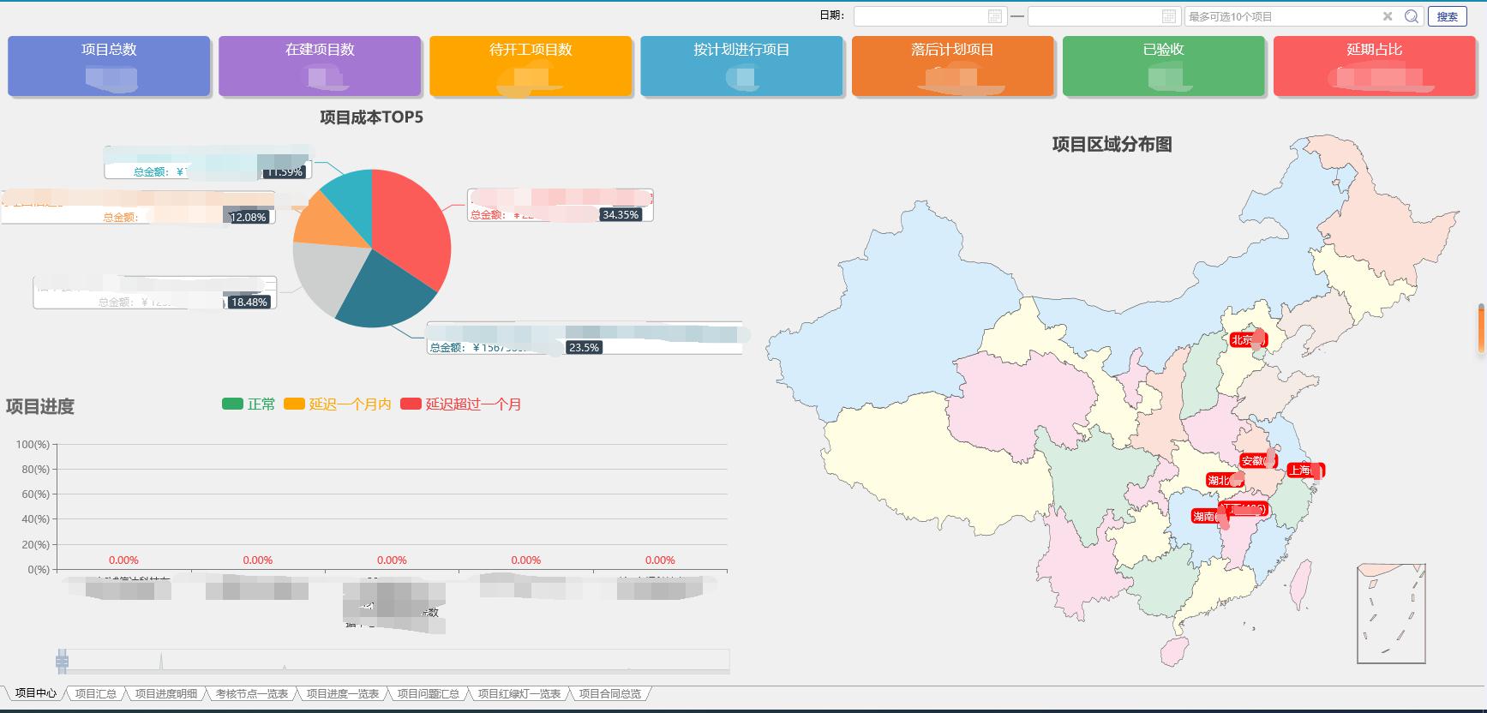Screen dimensions: 1487x713
Task: Clear the project selector with X icon
Action: [1388, 16]
